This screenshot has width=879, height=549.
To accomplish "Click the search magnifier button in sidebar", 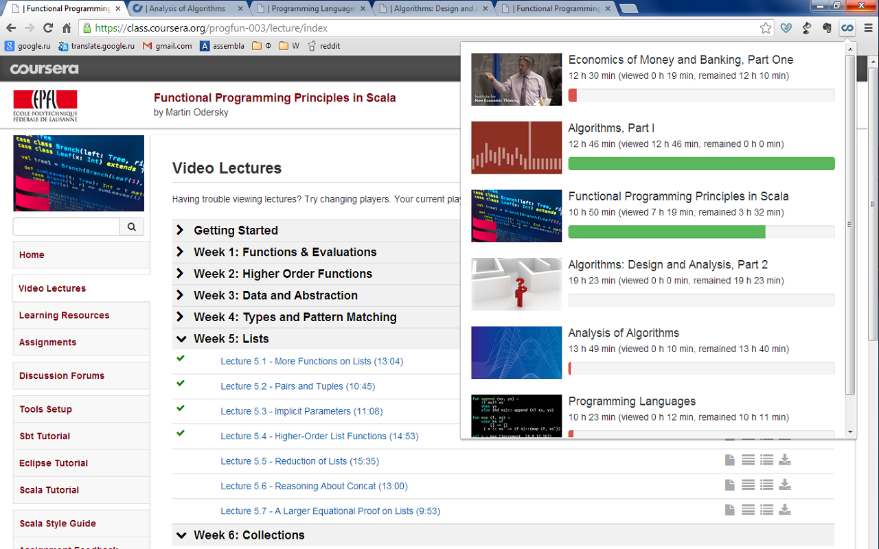I will (x=132, y=226).
